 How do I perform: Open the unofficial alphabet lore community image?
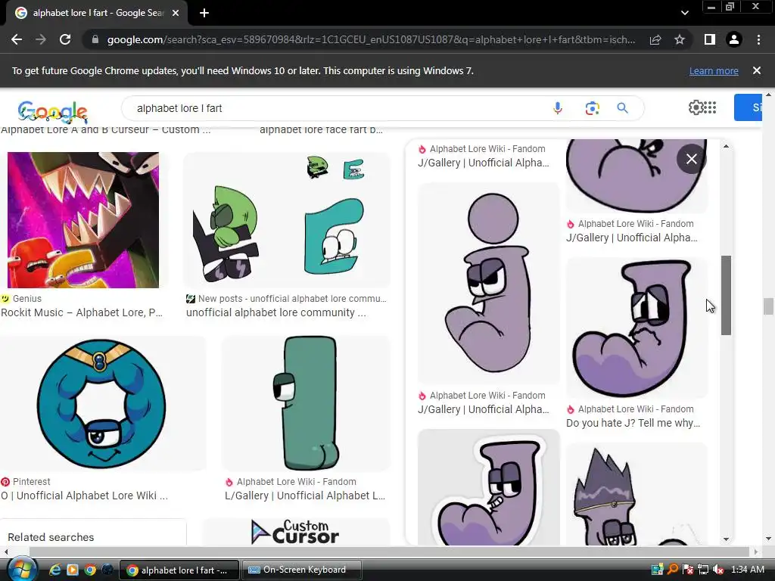pos(287,220)
